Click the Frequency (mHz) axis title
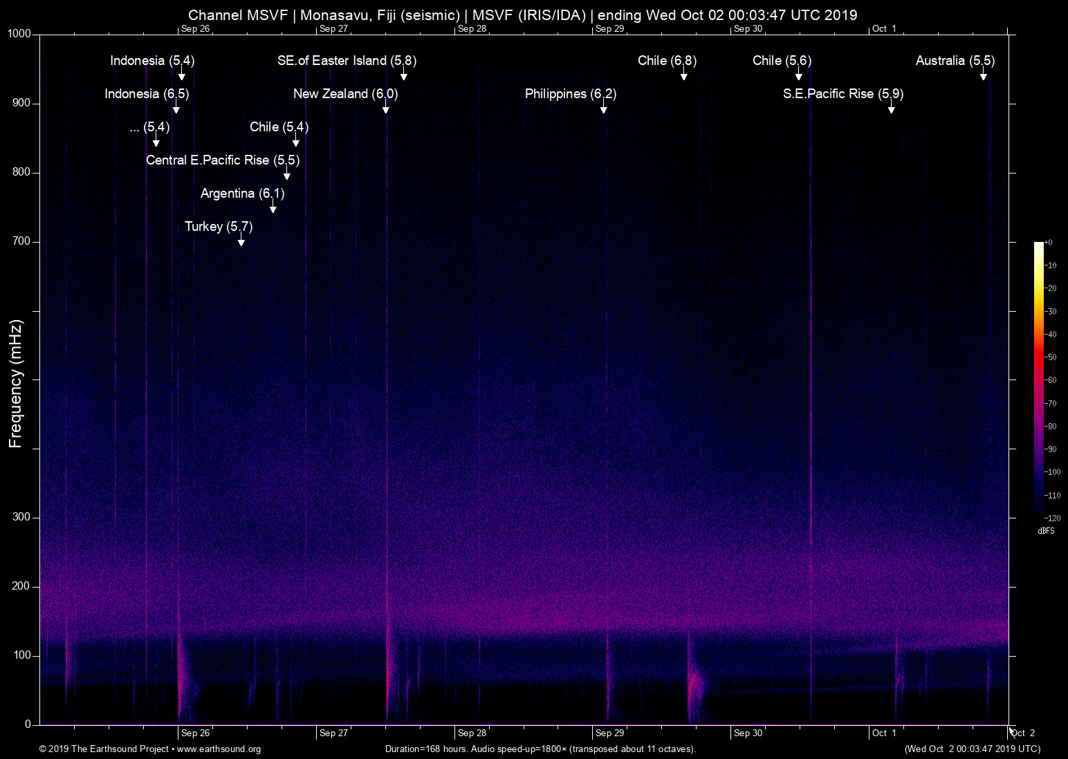1068x759 pixels. click(16, 384)
